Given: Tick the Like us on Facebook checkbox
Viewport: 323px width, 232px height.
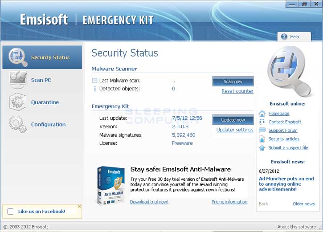Looking at the screenshot, I should point(11,212).
